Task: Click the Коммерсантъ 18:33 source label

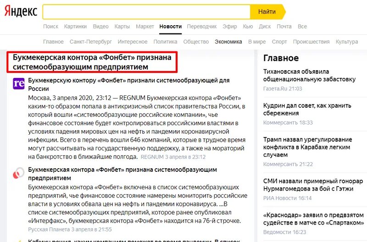Action: pos(288,122)
